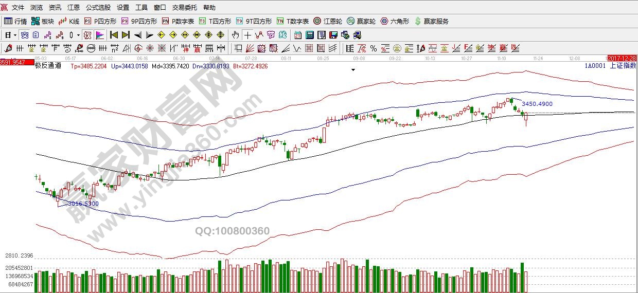Viewport: 638px width, 293px height.
Task: Click the calendar icon in toolbar
Action: [x=297, y=35]
